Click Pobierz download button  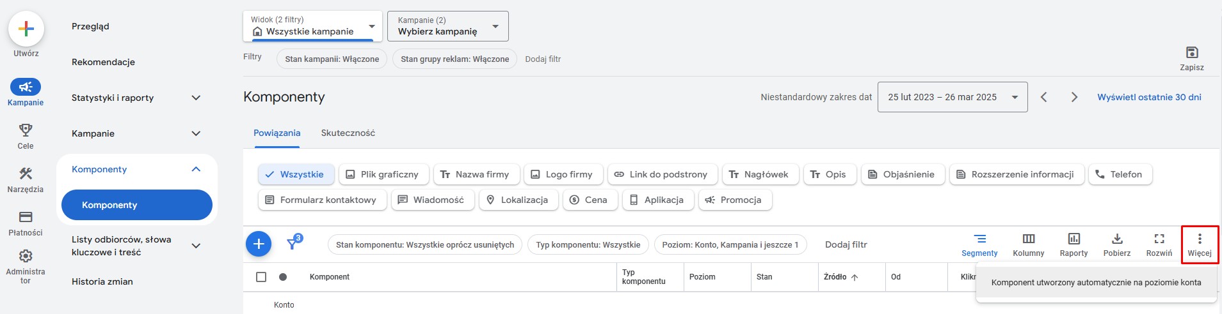point(1117,244)
